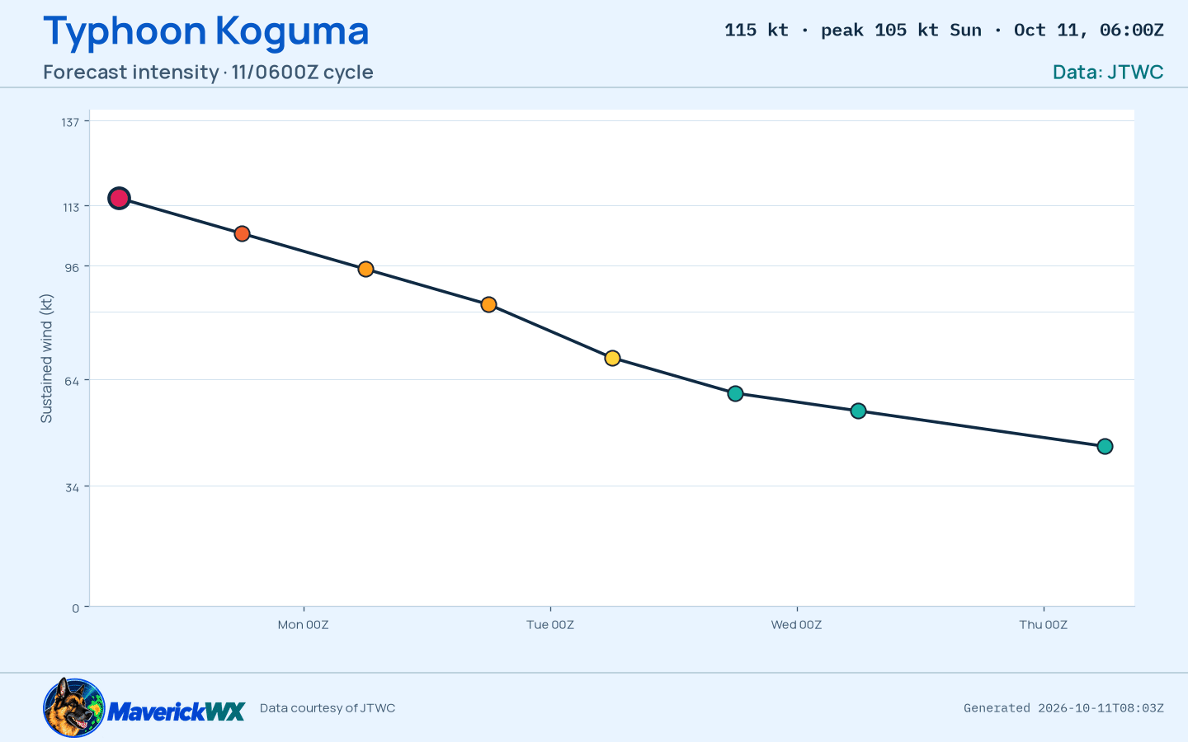Click the Sustained wind (kt) axis label
This screenshot has width=1188, height=742.
46,359
